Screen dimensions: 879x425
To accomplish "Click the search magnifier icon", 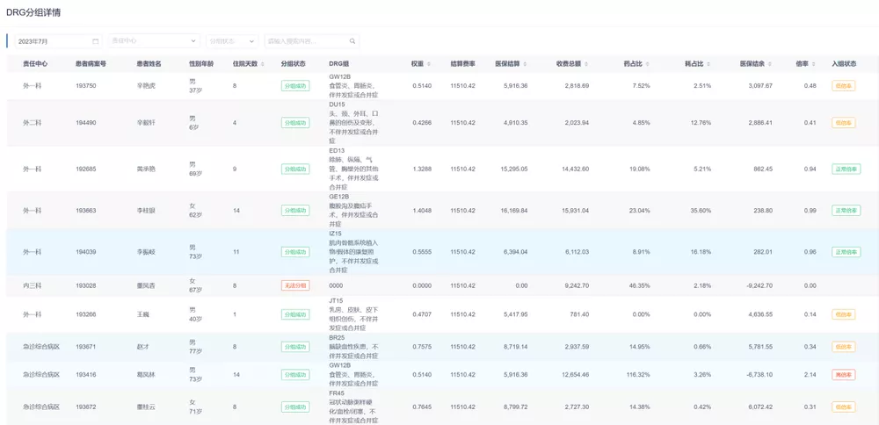I will pos(352,41).
